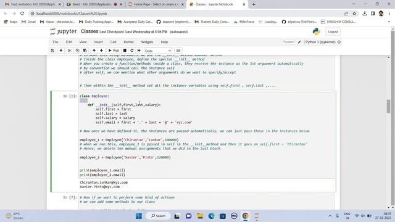Open the Chrome profile avatar
This screenshot has height=222, width=395.
pyautogui.click(x=381, y=14)
